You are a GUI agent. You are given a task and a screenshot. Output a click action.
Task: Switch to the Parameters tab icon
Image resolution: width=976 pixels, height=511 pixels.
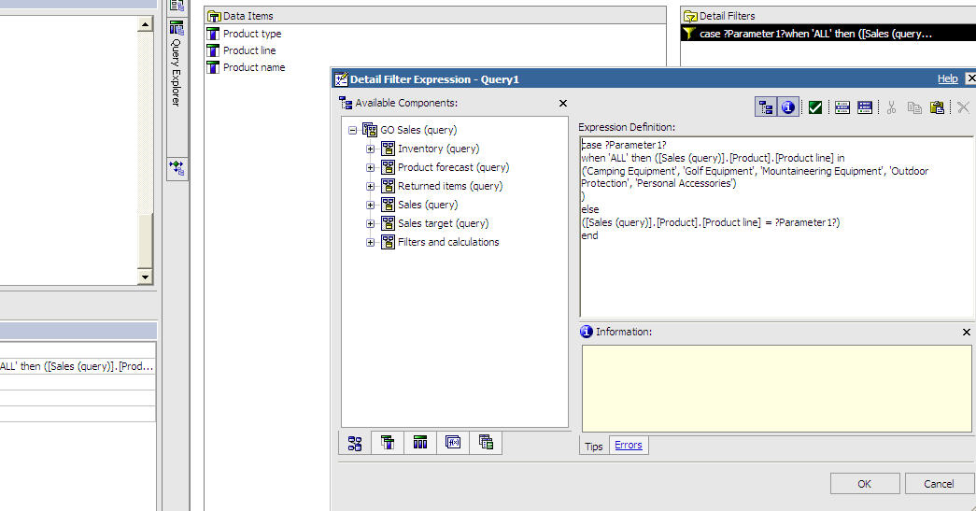[x=487, y=443]
